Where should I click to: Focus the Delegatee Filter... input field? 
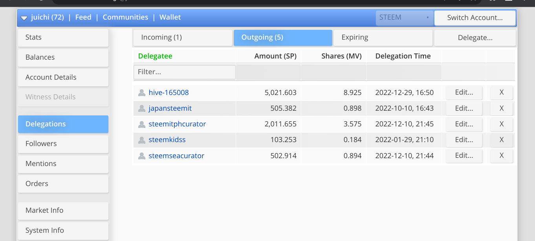click(185, 72)
